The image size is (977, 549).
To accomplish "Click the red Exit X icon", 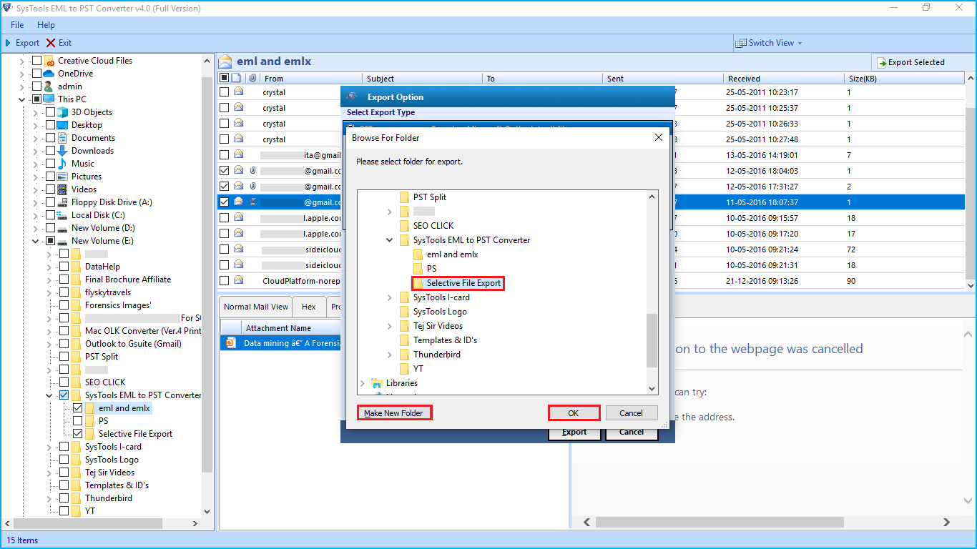I will click(51, 43).
